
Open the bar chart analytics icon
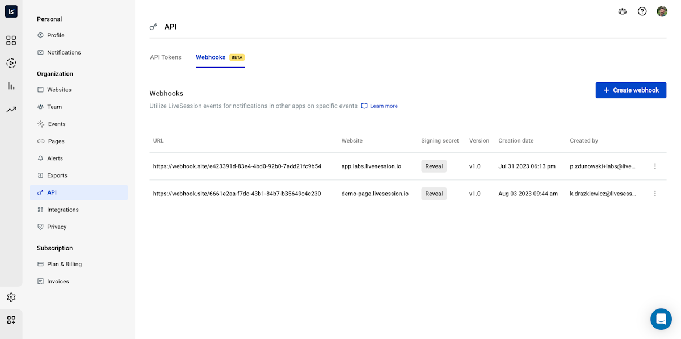(x=11, y=86)
